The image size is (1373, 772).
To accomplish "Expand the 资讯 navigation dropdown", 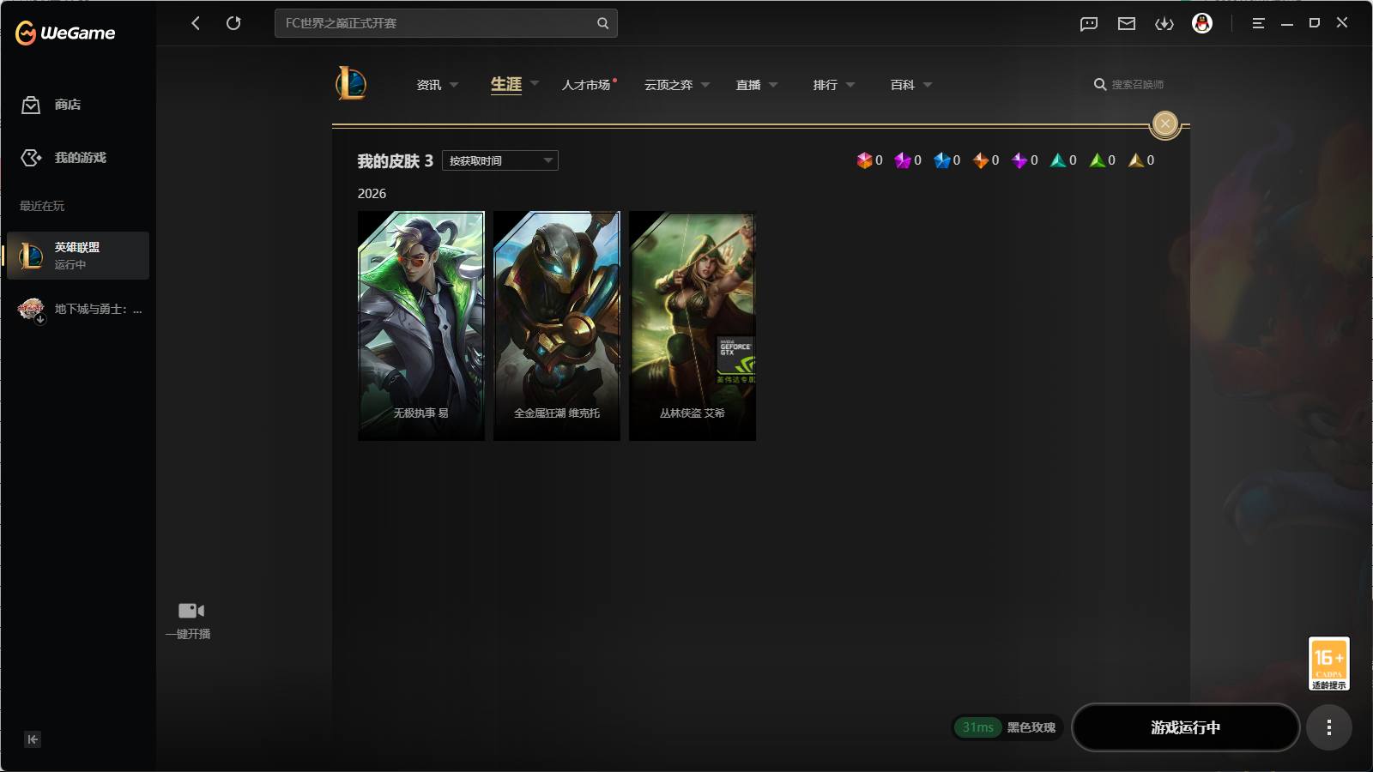I will (x=454, y=85).
